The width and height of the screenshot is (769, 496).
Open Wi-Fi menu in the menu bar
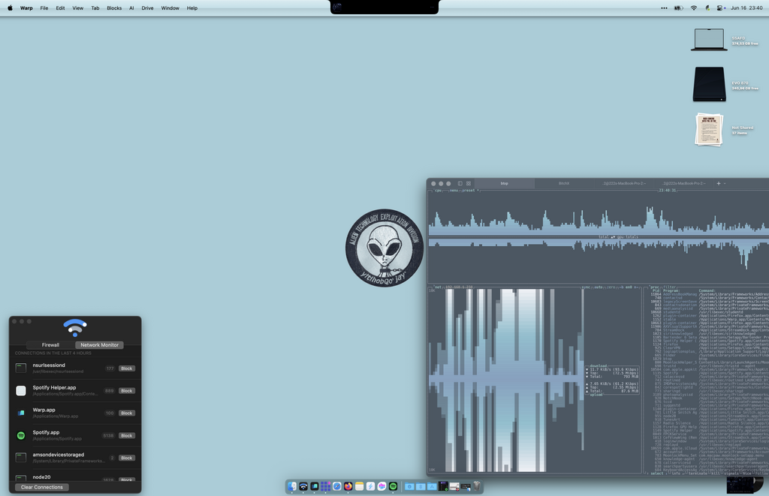[693, 8]
